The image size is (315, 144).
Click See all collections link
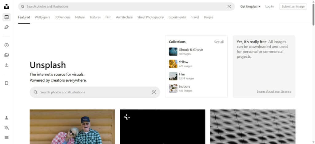coord(219,42)
